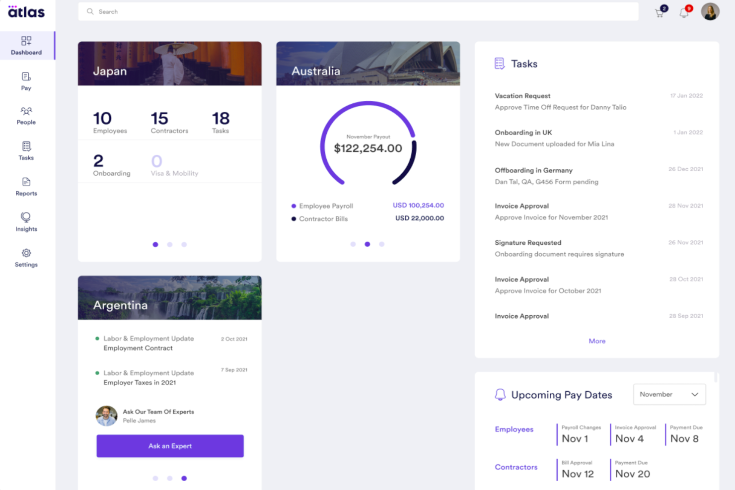The image size is (735, 490).
Task: Toggle the Employee Payroll legend bullet
Action: (x=293, y=206)
